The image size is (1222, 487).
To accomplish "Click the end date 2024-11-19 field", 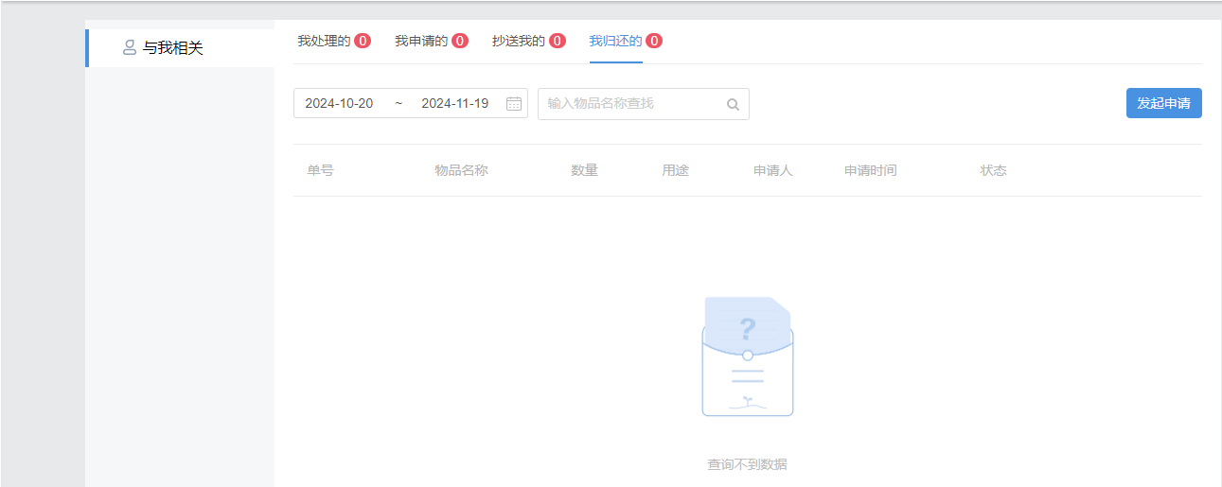I will [x=455, y=104].
